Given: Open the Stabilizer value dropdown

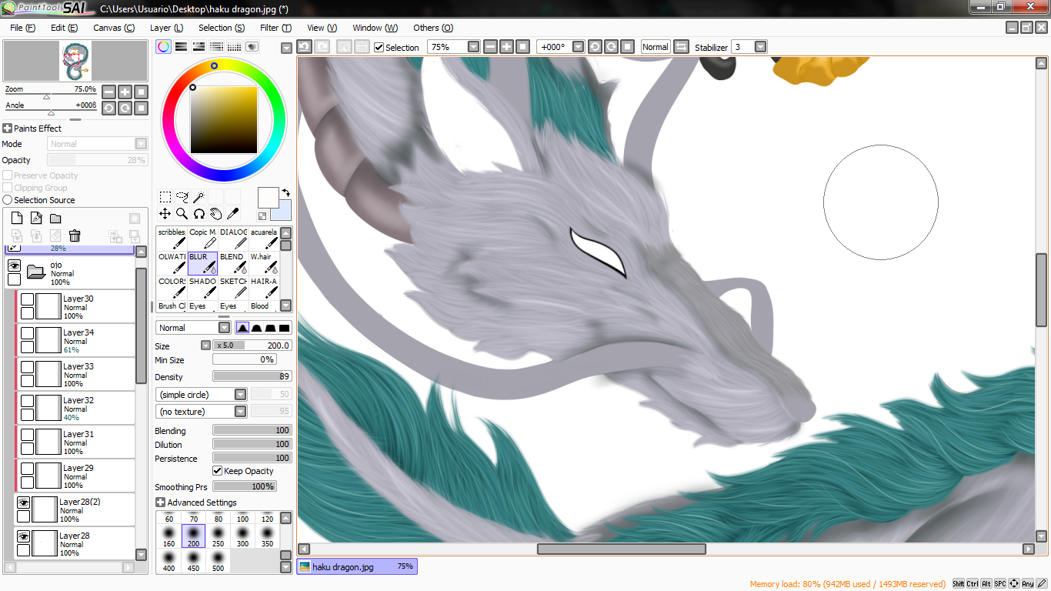Looking at the screenshot, I should pos(760,47).
